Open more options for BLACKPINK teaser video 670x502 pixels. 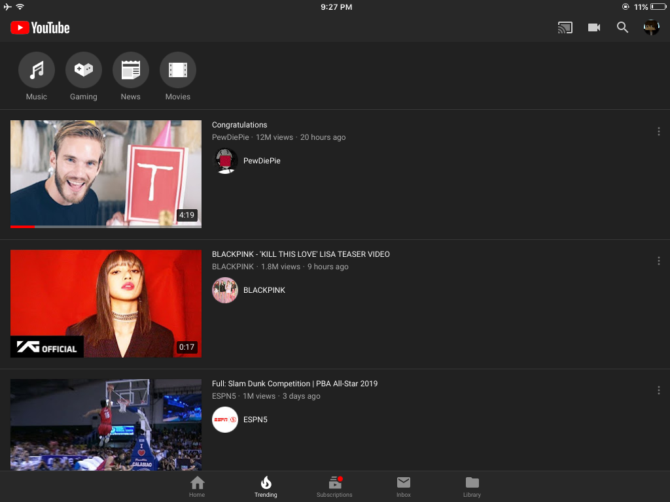click(x=658, y=261)
